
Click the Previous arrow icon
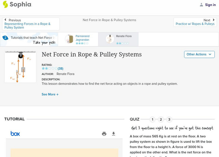click(5, 20)
